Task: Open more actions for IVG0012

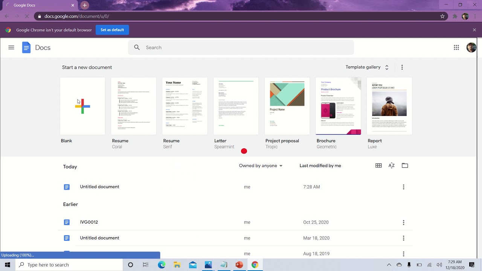Action: tap(404, 222)
